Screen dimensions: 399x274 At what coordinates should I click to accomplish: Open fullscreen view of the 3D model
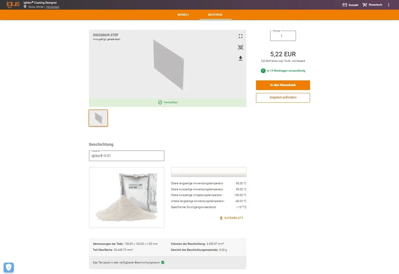(240, 36)
